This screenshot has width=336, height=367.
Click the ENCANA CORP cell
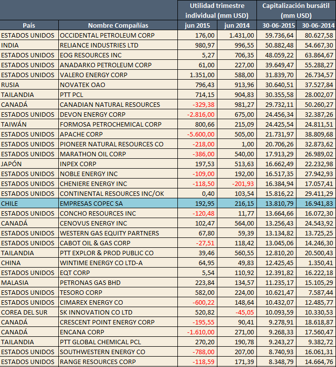tap(118, 332)
